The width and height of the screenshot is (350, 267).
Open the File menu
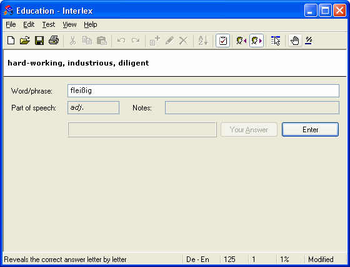tap(11, 24)
